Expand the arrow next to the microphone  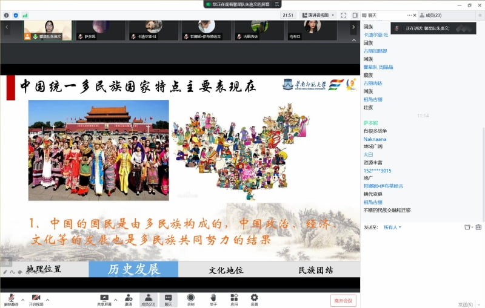tap(23, 298)
